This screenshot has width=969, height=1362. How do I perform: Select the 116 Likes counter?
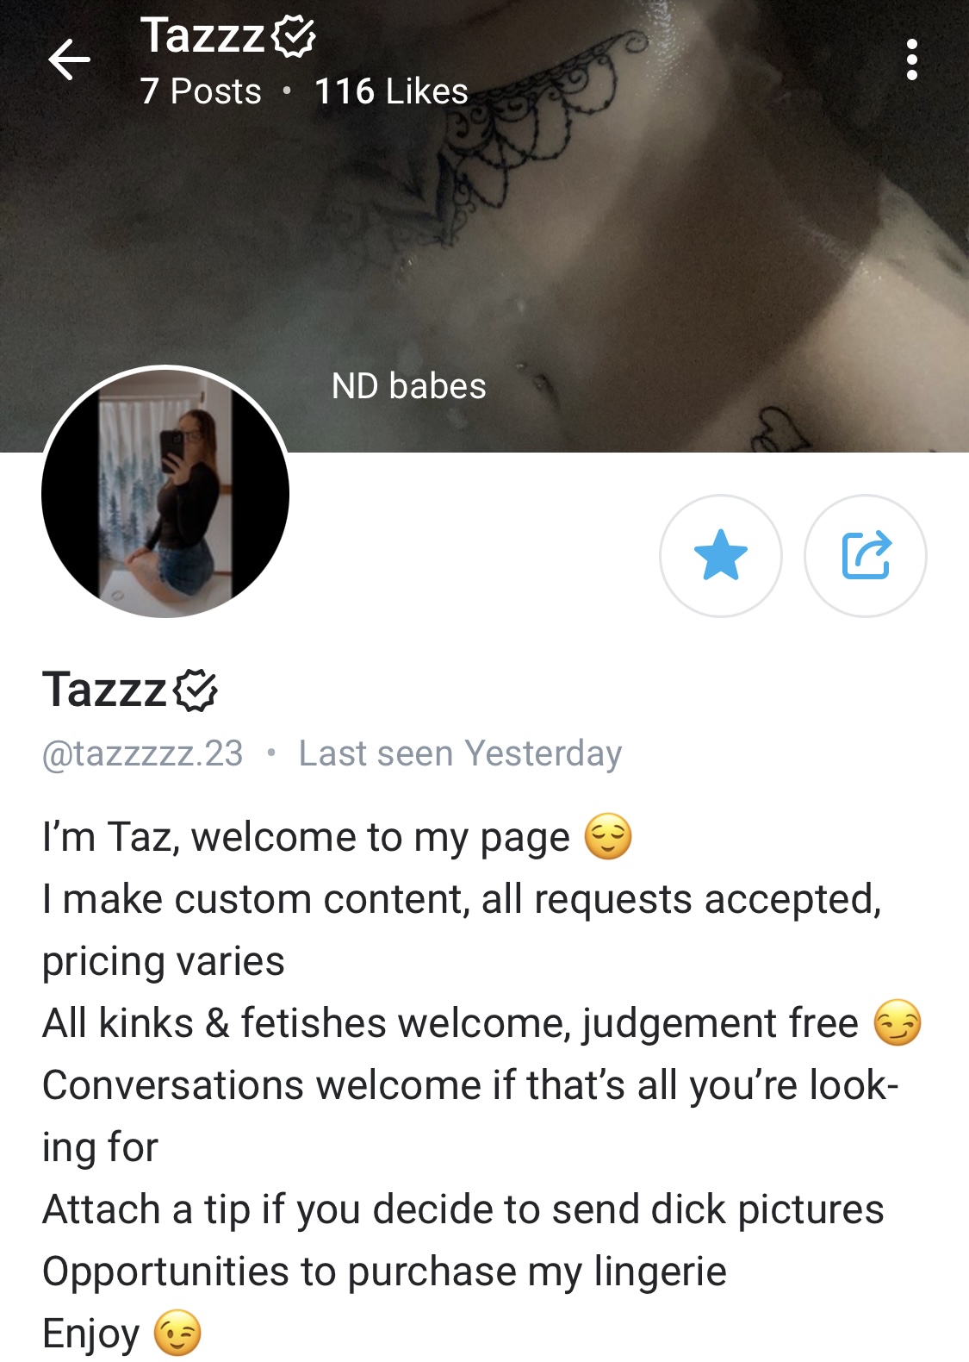pyautogui.click(x=391, y=91)
